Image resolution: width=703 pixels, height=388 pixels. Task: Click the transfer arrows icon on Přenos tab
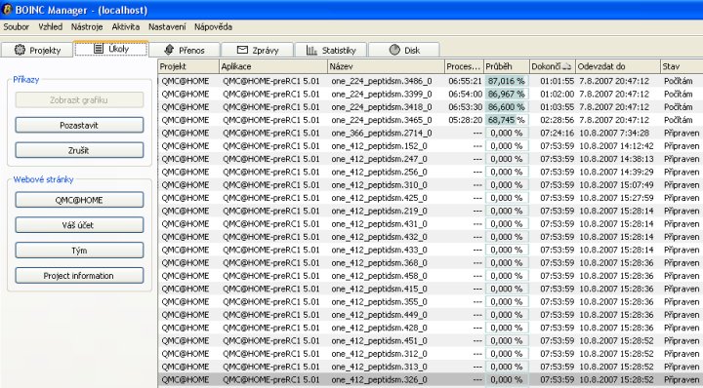pos(169,50)
